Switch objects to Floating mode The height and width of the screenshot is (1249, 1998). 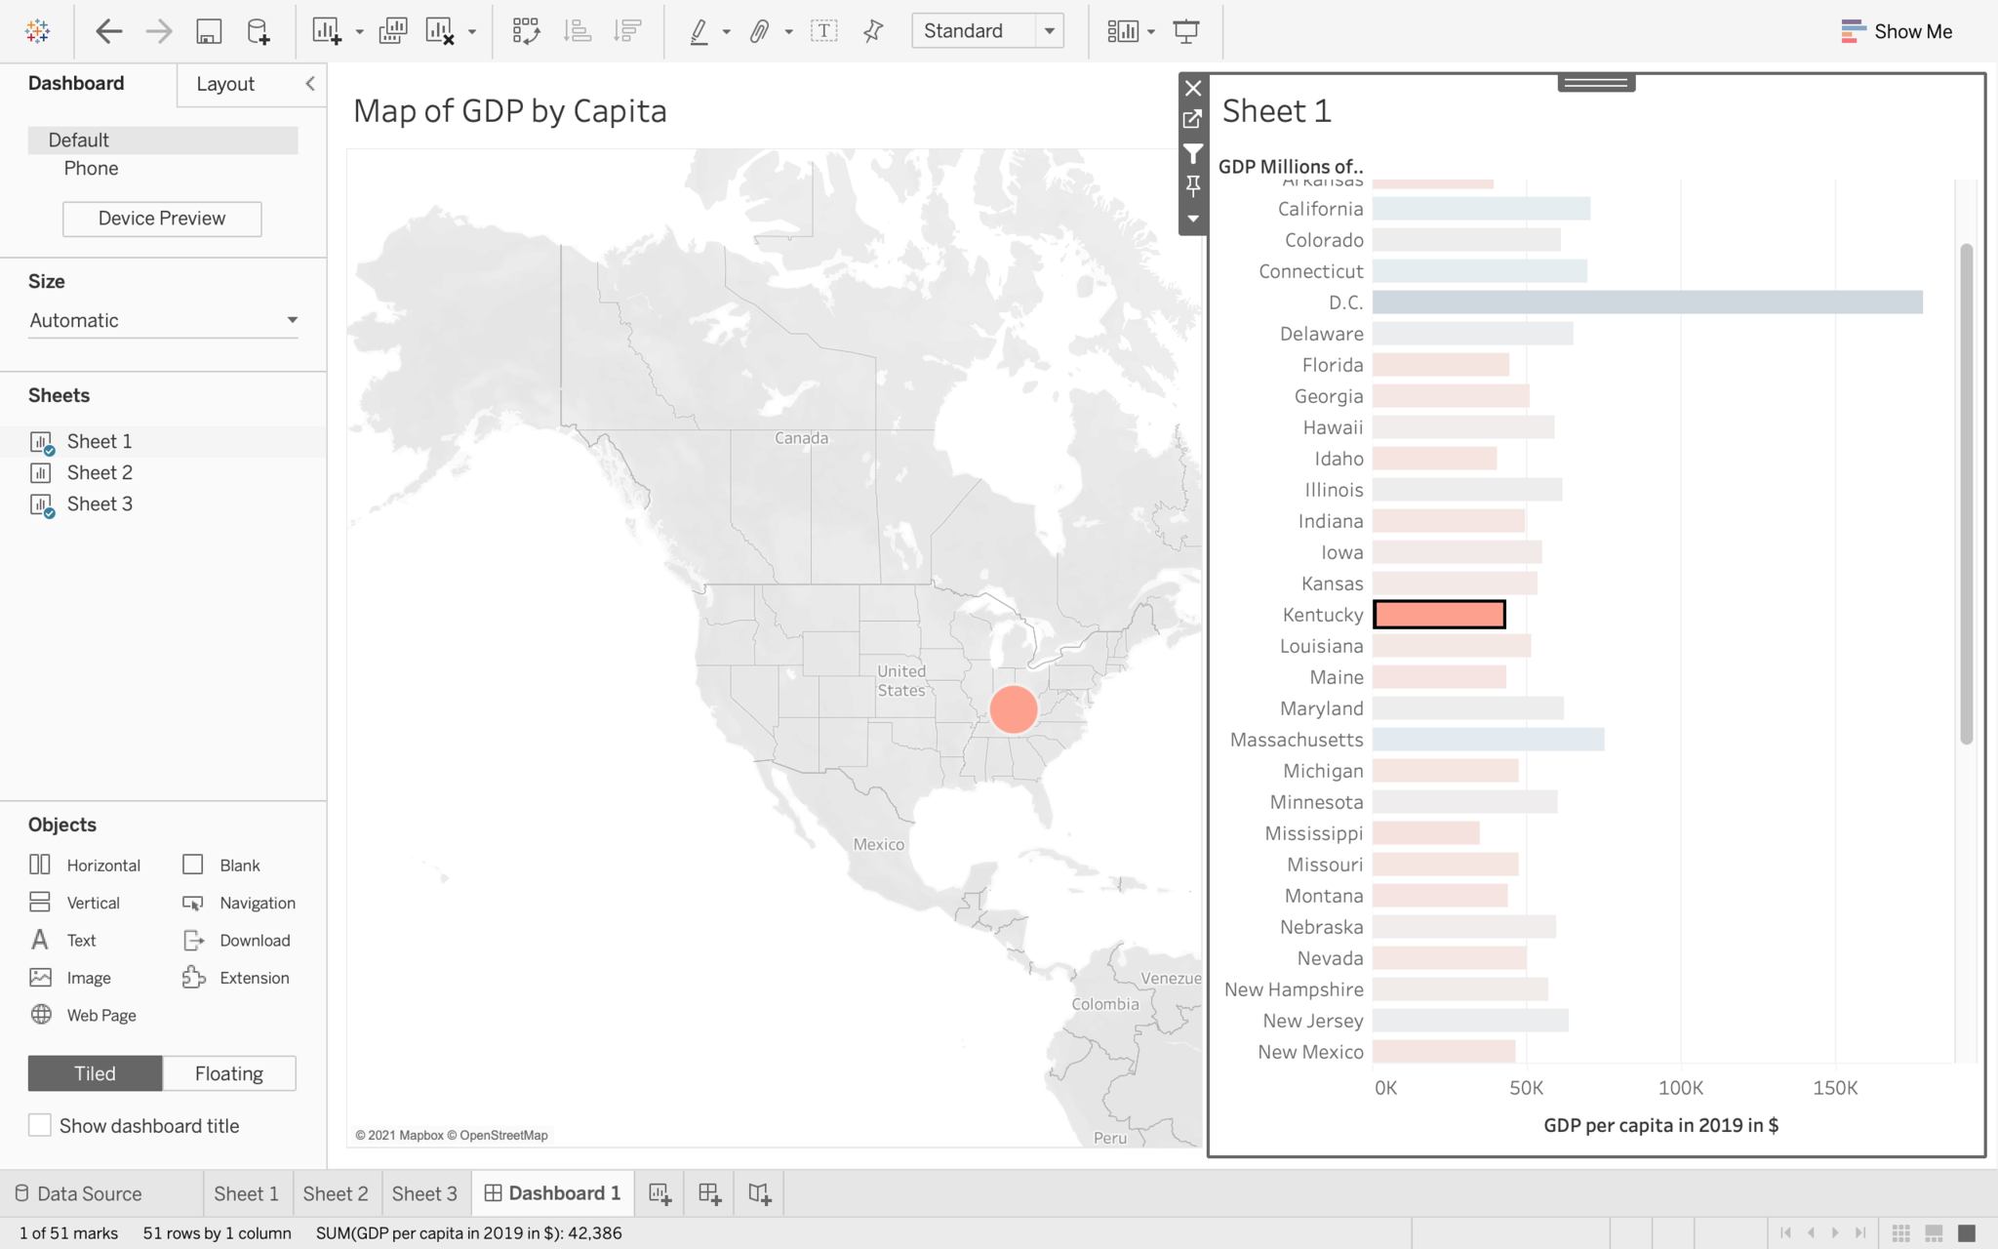[x=228, y=1073]
